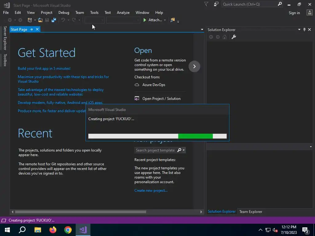Click the status bar rectangle icon
315x236 pixels.
tap(4, 220)
